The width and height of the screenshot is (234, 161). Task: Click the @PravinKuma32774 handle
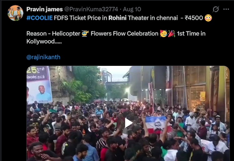pyautogui.click(x=91, y=9)
